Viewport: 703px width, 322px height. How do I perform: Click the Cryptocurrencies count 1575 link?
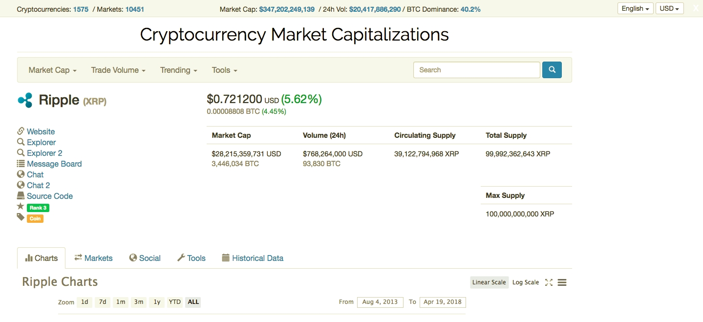click(x=81, y=9)
